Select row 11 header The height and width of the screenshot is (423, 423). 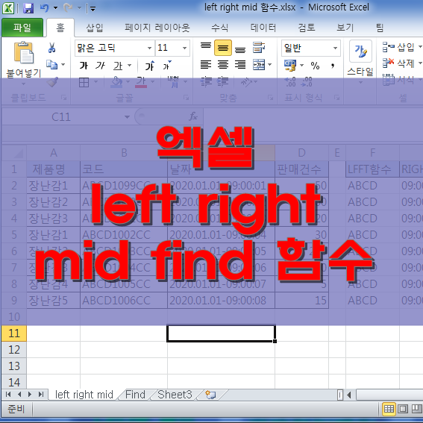pyautogui.click(x=14, y=333)
